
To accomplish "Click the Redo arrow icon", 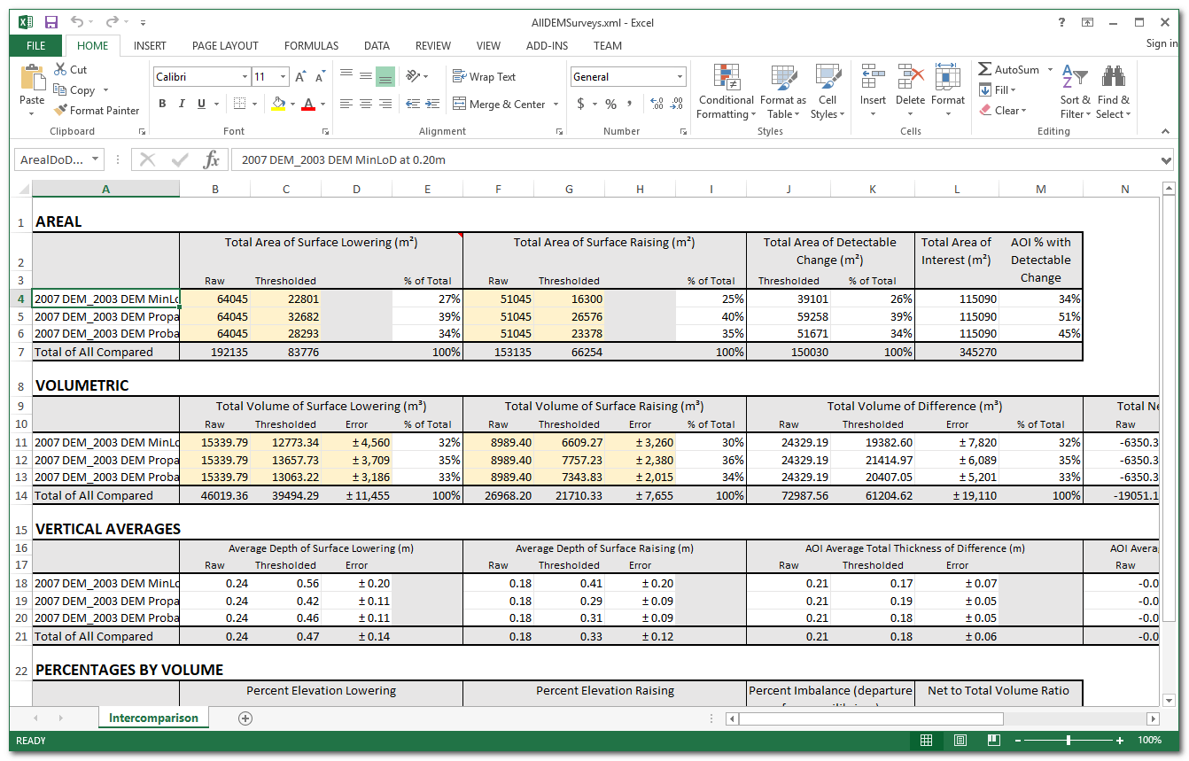I will (112, 22).
